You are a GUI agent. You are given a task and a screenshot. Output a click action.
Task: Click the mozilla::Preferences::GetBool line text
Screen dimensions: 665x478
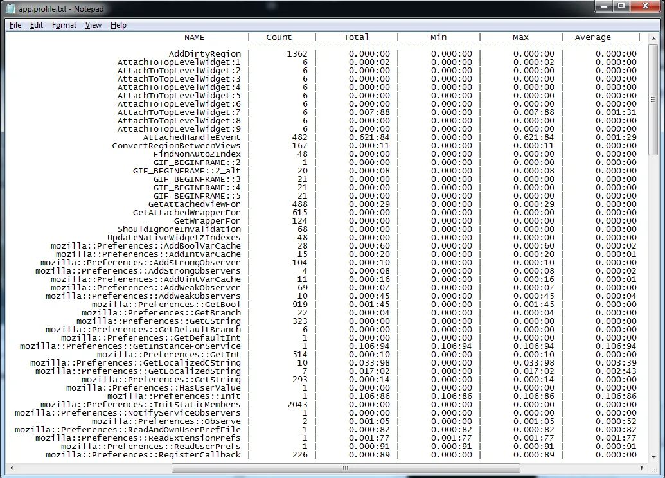166,305
